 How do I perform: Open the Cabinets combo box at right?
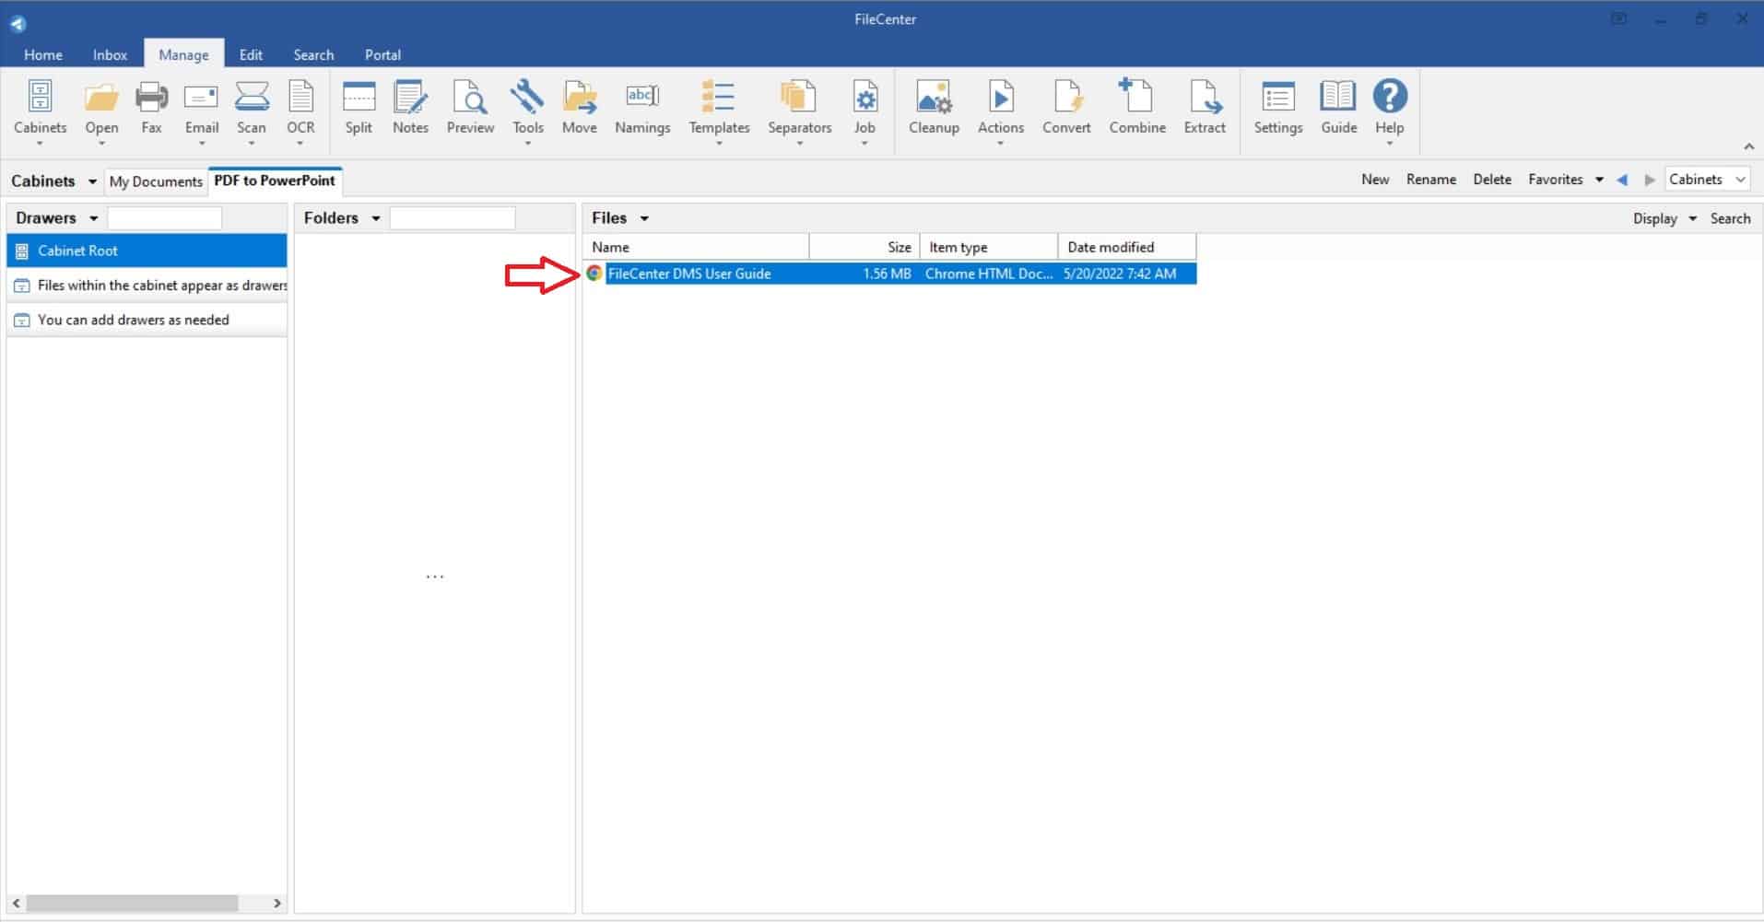coord(1707,180)
